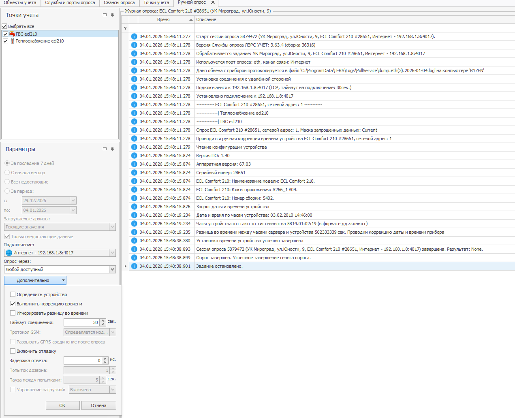Click the hot water tap icon for ГВС ecl210
515x418 pixels.
click(12, 34)
